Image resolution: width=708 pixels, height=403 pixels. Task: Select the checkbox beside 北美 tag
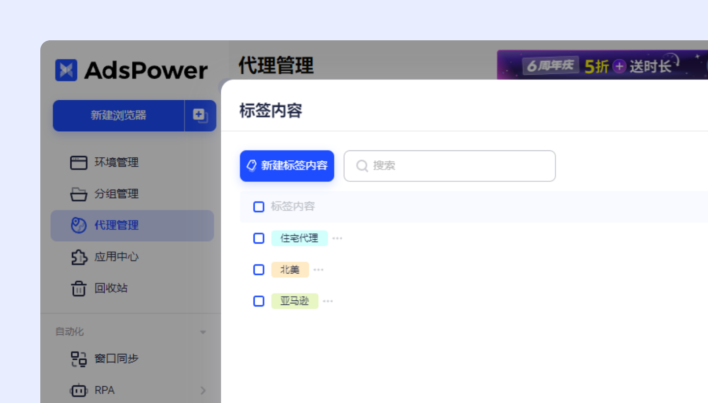tap(259, 270)
